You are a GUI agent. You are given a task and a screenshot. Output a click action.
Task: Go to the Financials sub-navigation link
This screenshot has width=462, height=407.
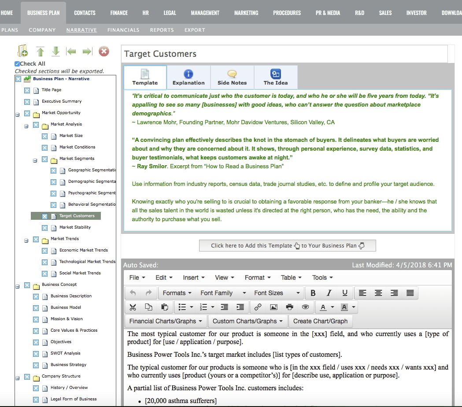click(x=123, y=30)
